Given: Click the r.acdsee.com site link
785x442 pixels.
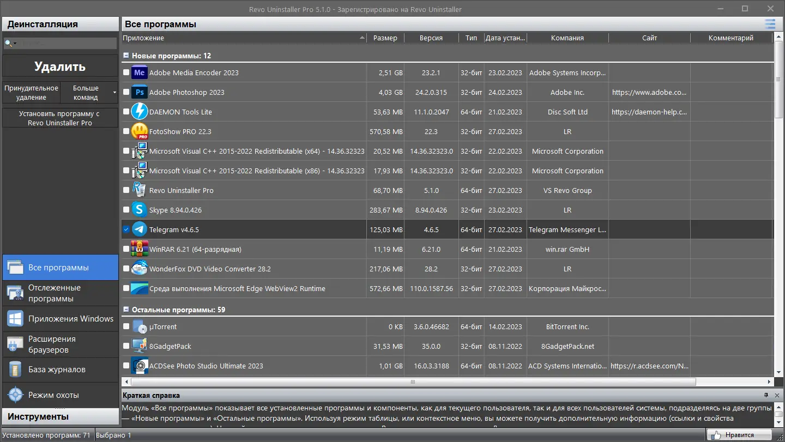Looking at the screenshot, I should coord(649,366).
